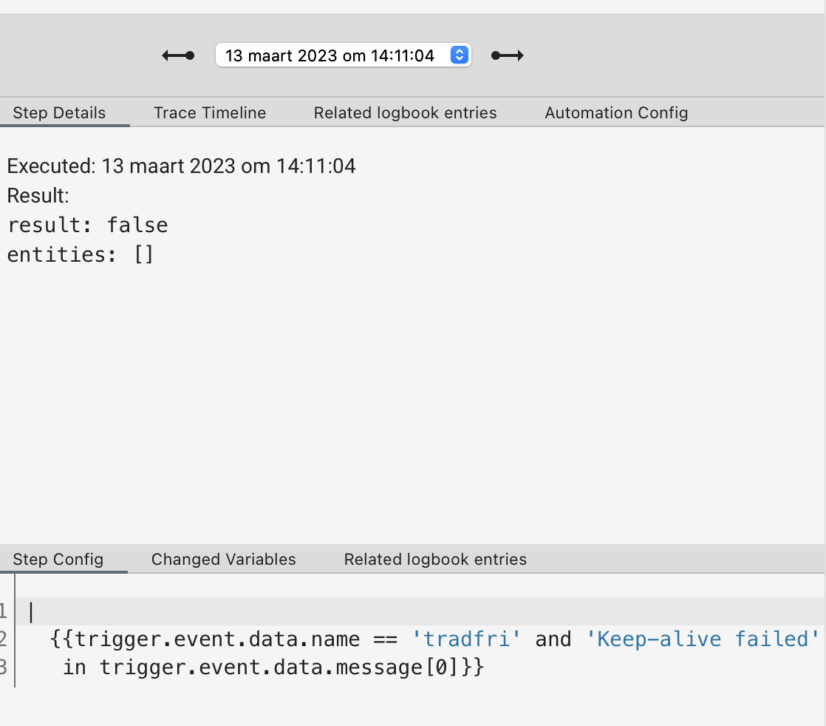Click the down chevron on the trace selector
This screenshot has height=726, width=826.
tap(458, 58)
